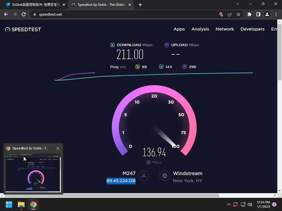Click the M247 provider name
282x211 pixels.
129,173
